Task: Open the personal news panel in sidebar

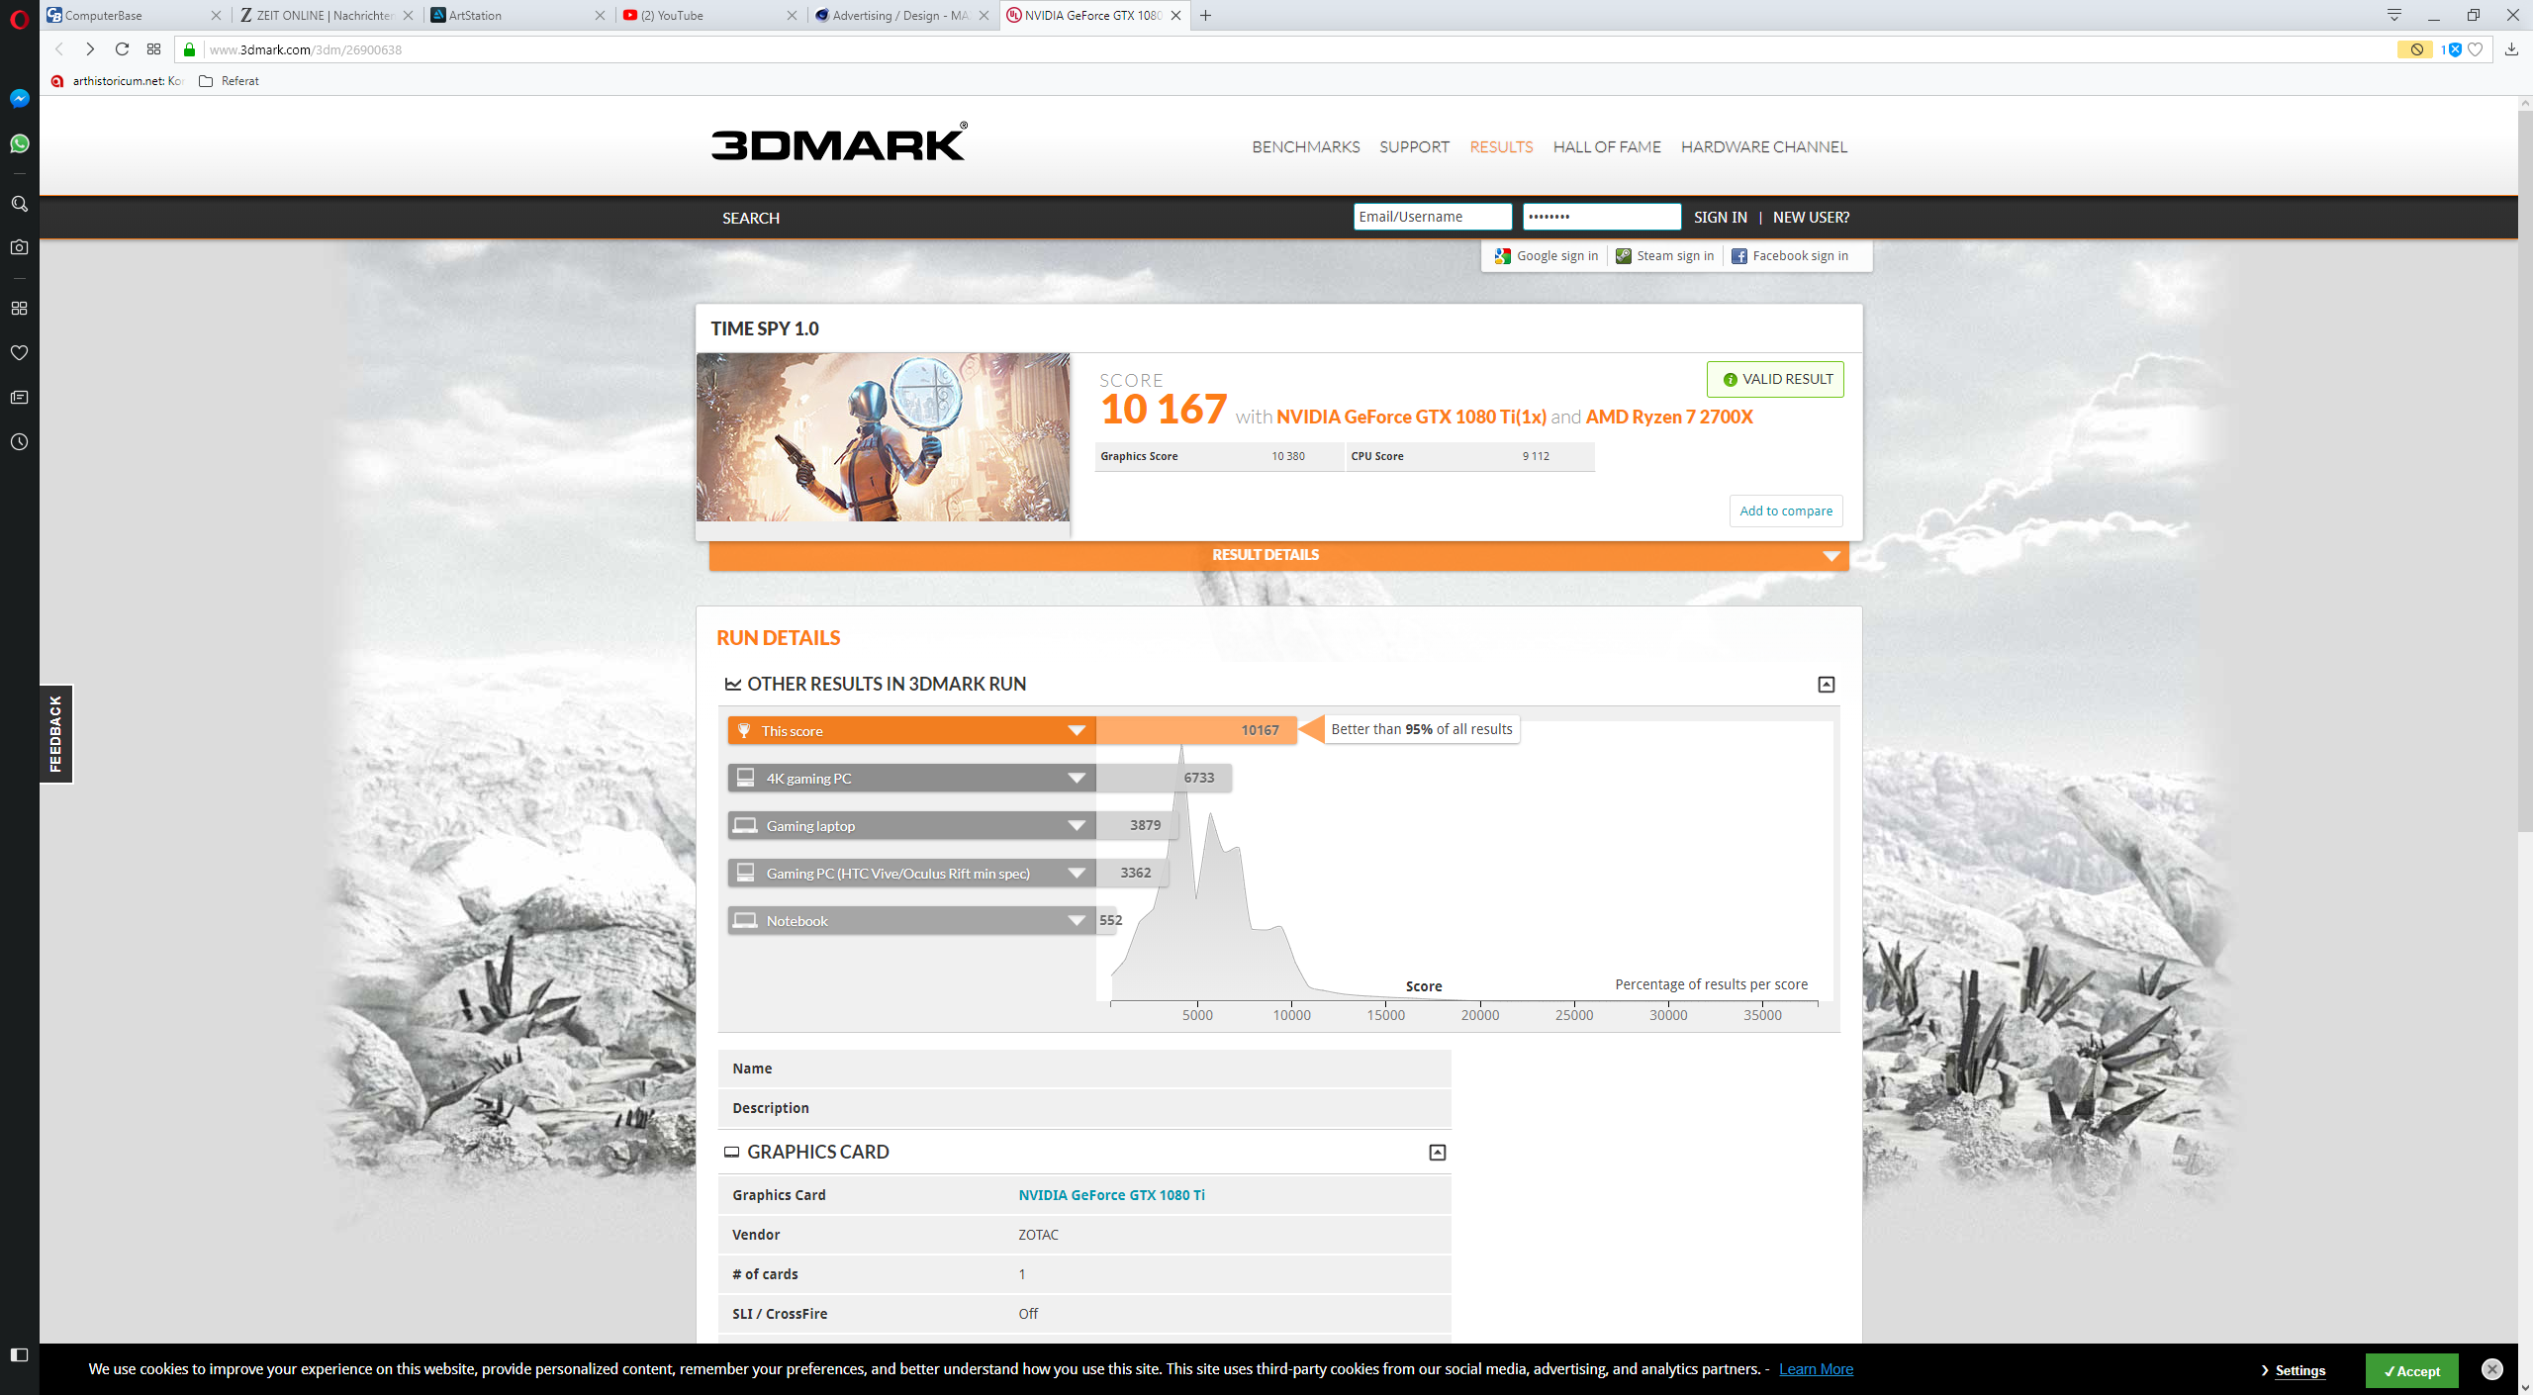Action: pos(19,397)
